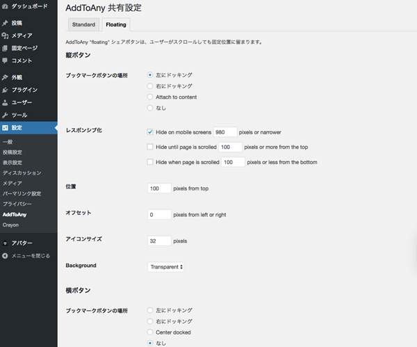Select 左にドッキング radio under 縦ボタン
The width and height of the screenshot is (417, 347).
pyautogui.click(x=150, y=75)
